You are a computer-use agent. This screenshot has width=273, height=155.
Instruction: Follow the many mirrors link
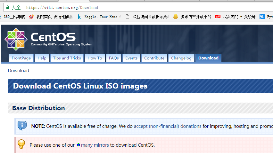tap(95, 145)
